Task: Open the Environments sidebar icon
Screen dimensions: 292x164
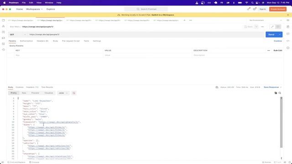Action: point(3,32)
